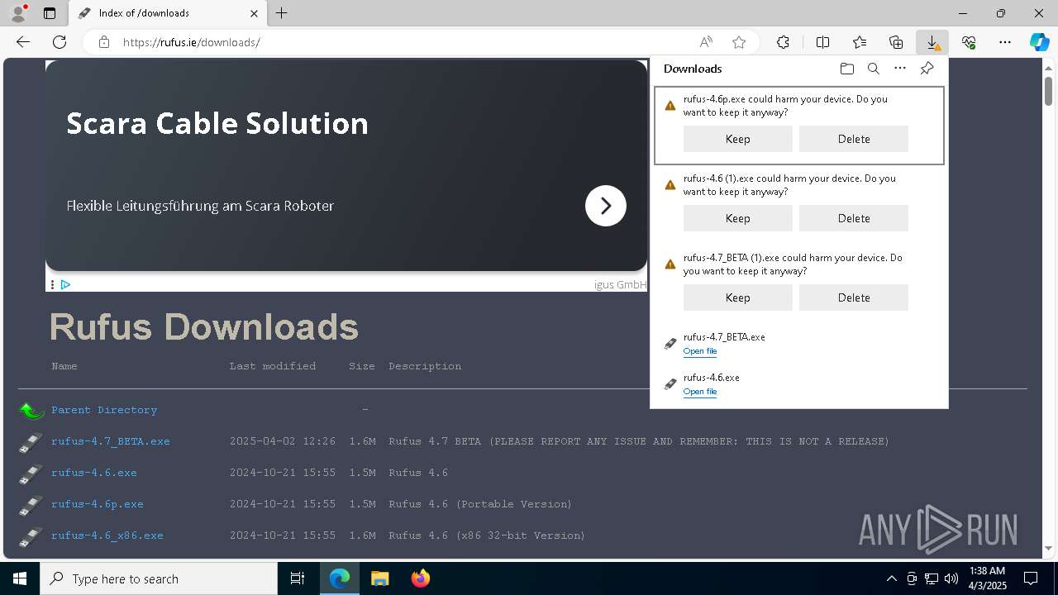Open Favorites list icon
The width and height of the screenshot is (1058, 595).
[x=860, y=42]
